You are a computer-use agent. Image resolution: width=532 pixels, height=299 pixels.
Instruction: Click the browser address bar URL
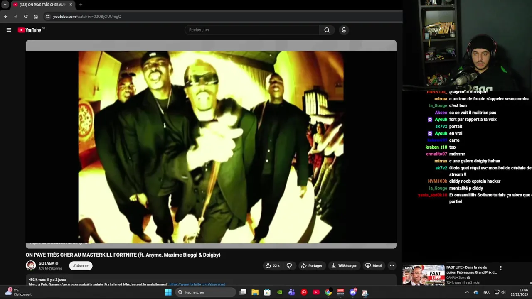[87, 17]
